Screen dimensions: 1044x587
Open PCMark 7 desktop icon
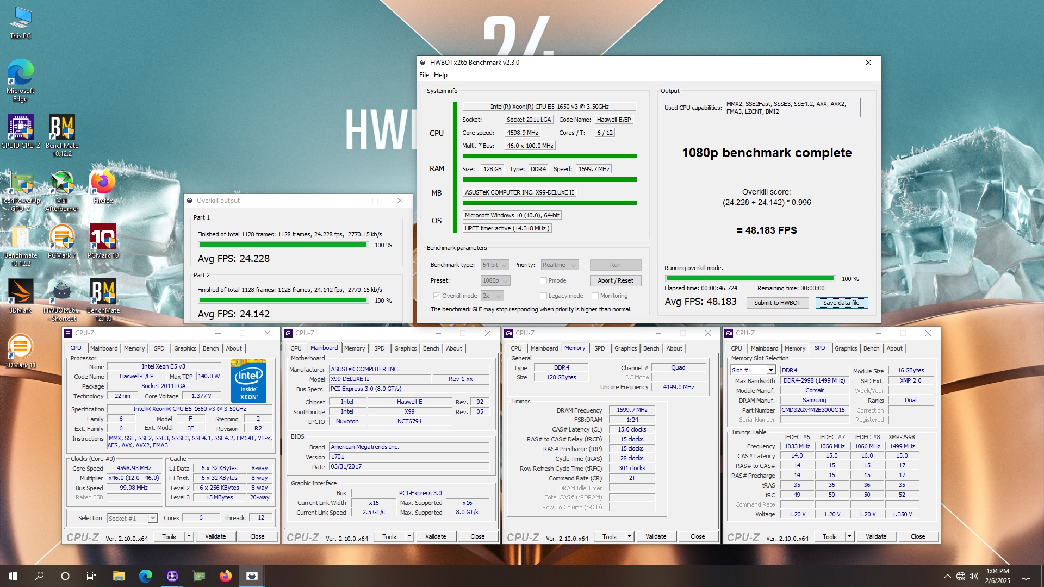pyautogui.click(x=62, y=241)
